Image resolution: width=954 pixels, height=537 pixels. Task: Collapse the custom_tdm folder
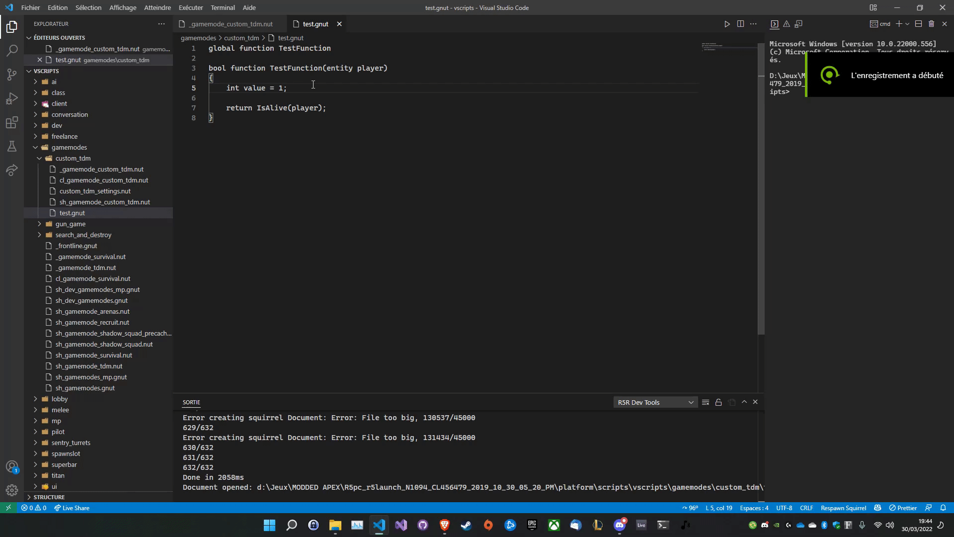click(39, 158)
